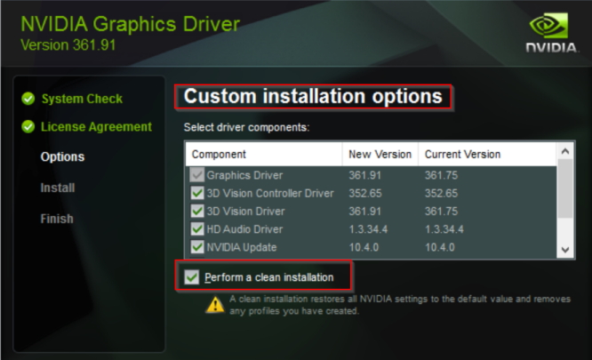Click the component list scrollbar thumb

coord(565,188)
